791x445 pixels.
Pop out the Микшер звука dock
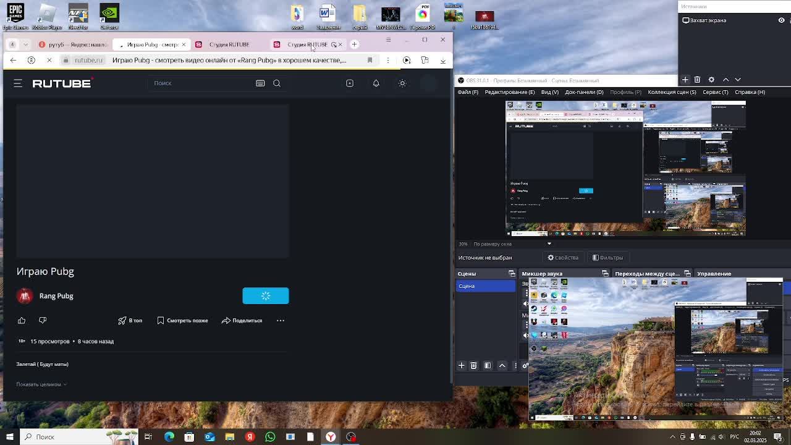tap(605, 274)
